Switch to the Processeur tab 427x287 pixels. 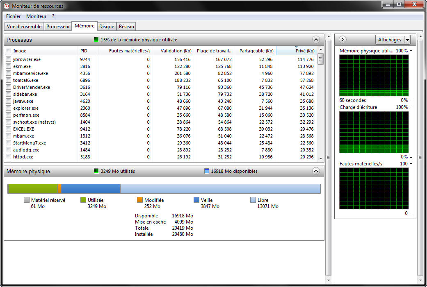coord(58,26)
